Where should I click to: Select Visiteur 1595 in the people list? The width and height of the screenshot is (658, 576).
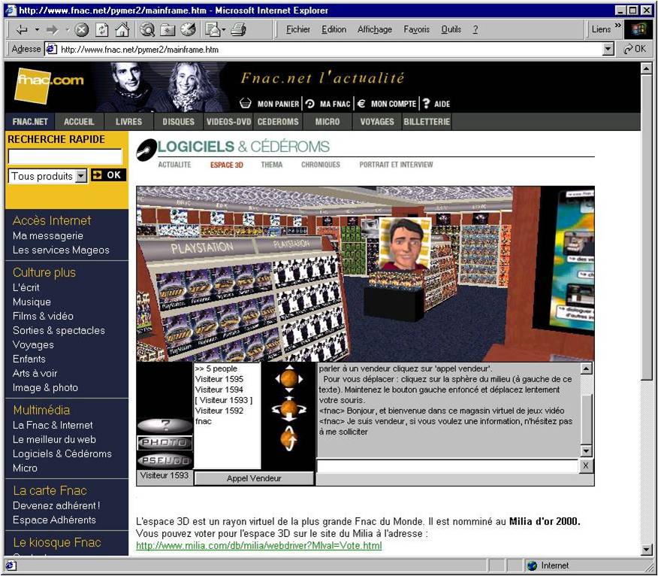click(x=219, y=379)
